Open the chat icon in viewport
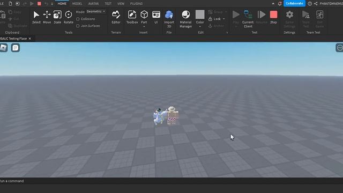343x193 pixels. pyautogui.click(x=16, y=48)
